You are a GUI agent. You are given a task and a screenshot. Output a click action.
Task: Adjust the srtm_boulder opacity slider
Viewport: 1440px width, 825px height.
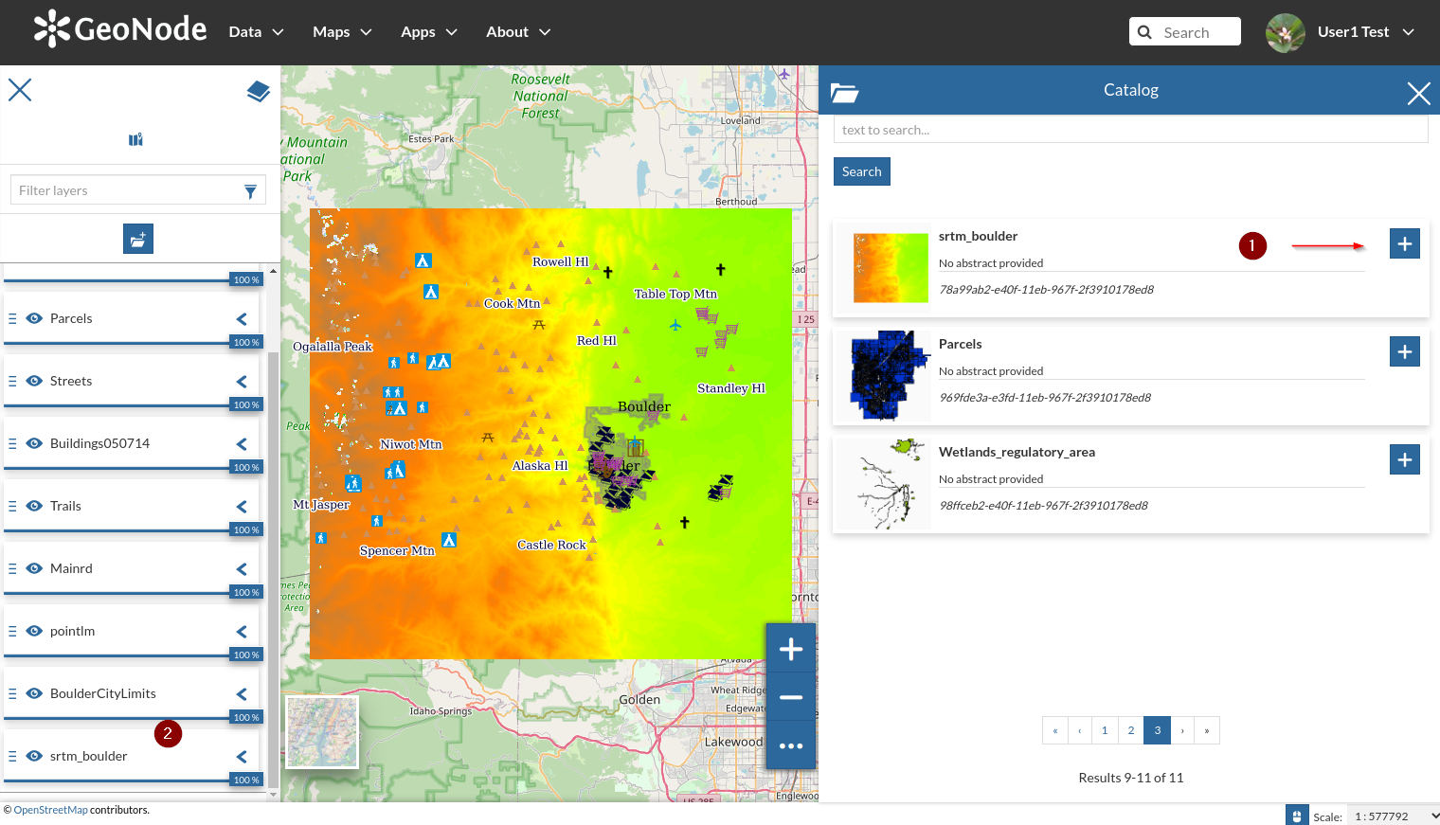(133, 780)
